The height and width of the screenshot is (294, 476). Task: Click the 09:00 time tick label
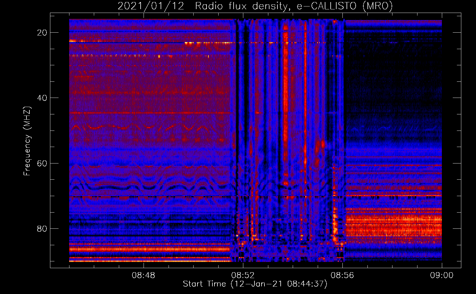click(x=442, y=275)
